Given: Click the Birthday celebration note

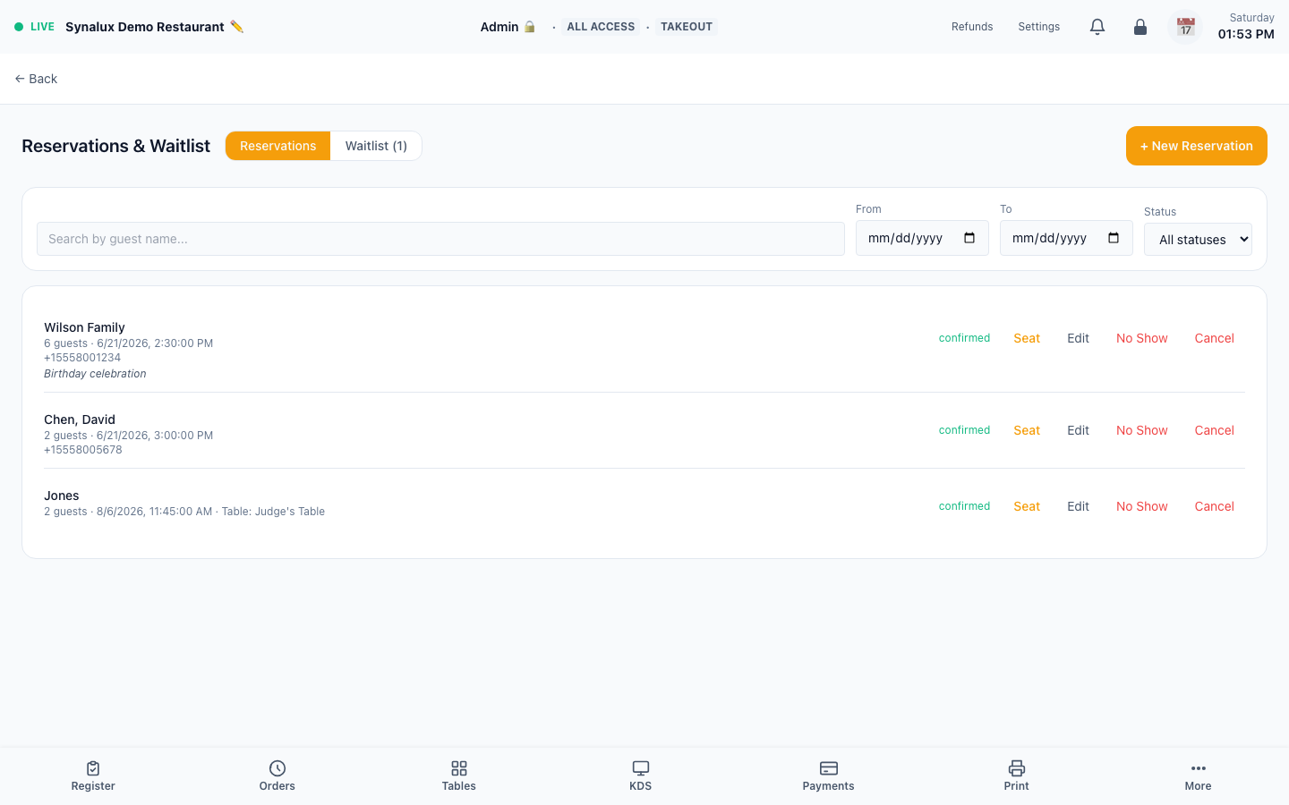Looking at the screenshot, I should point(95,374).
